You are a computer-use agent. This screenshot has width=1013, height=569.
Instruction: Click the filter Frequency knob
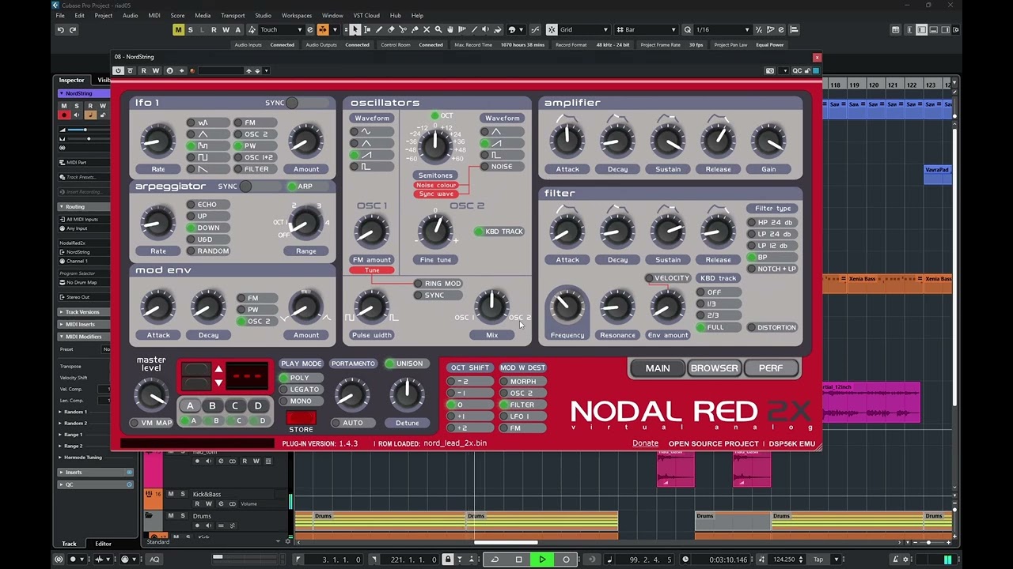(x=567, y=306)
